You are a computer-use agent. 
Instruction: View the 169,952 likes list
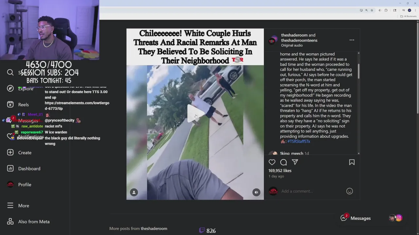(x=280, y=171)
